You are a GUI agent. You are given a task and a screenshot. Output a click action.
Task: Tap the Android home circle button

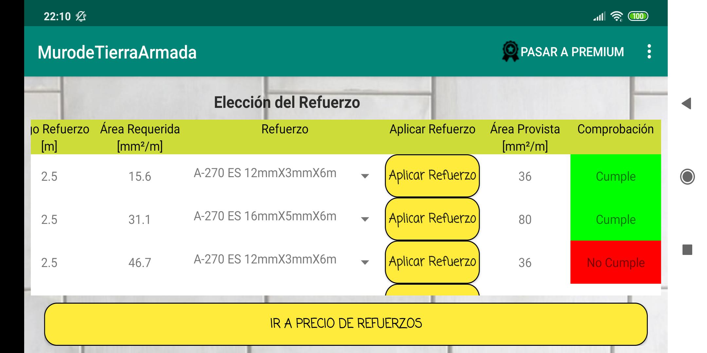tap(687, 177)
